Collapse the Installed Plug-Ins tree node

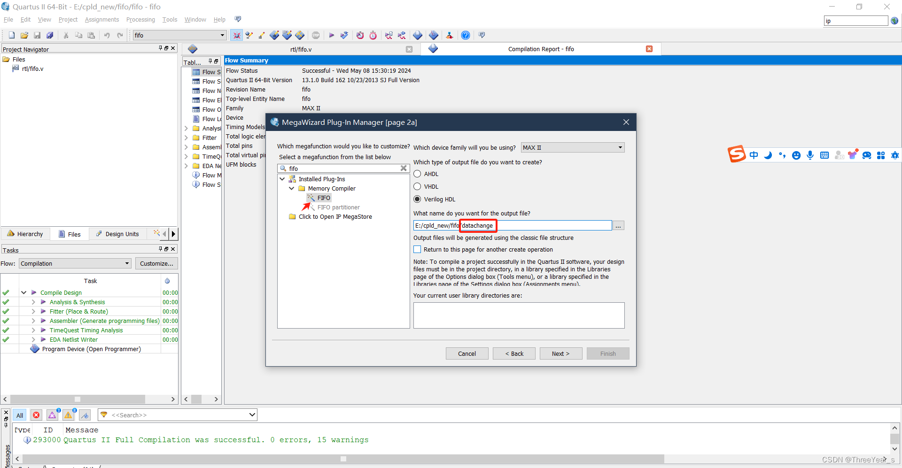tap(282, 179)
